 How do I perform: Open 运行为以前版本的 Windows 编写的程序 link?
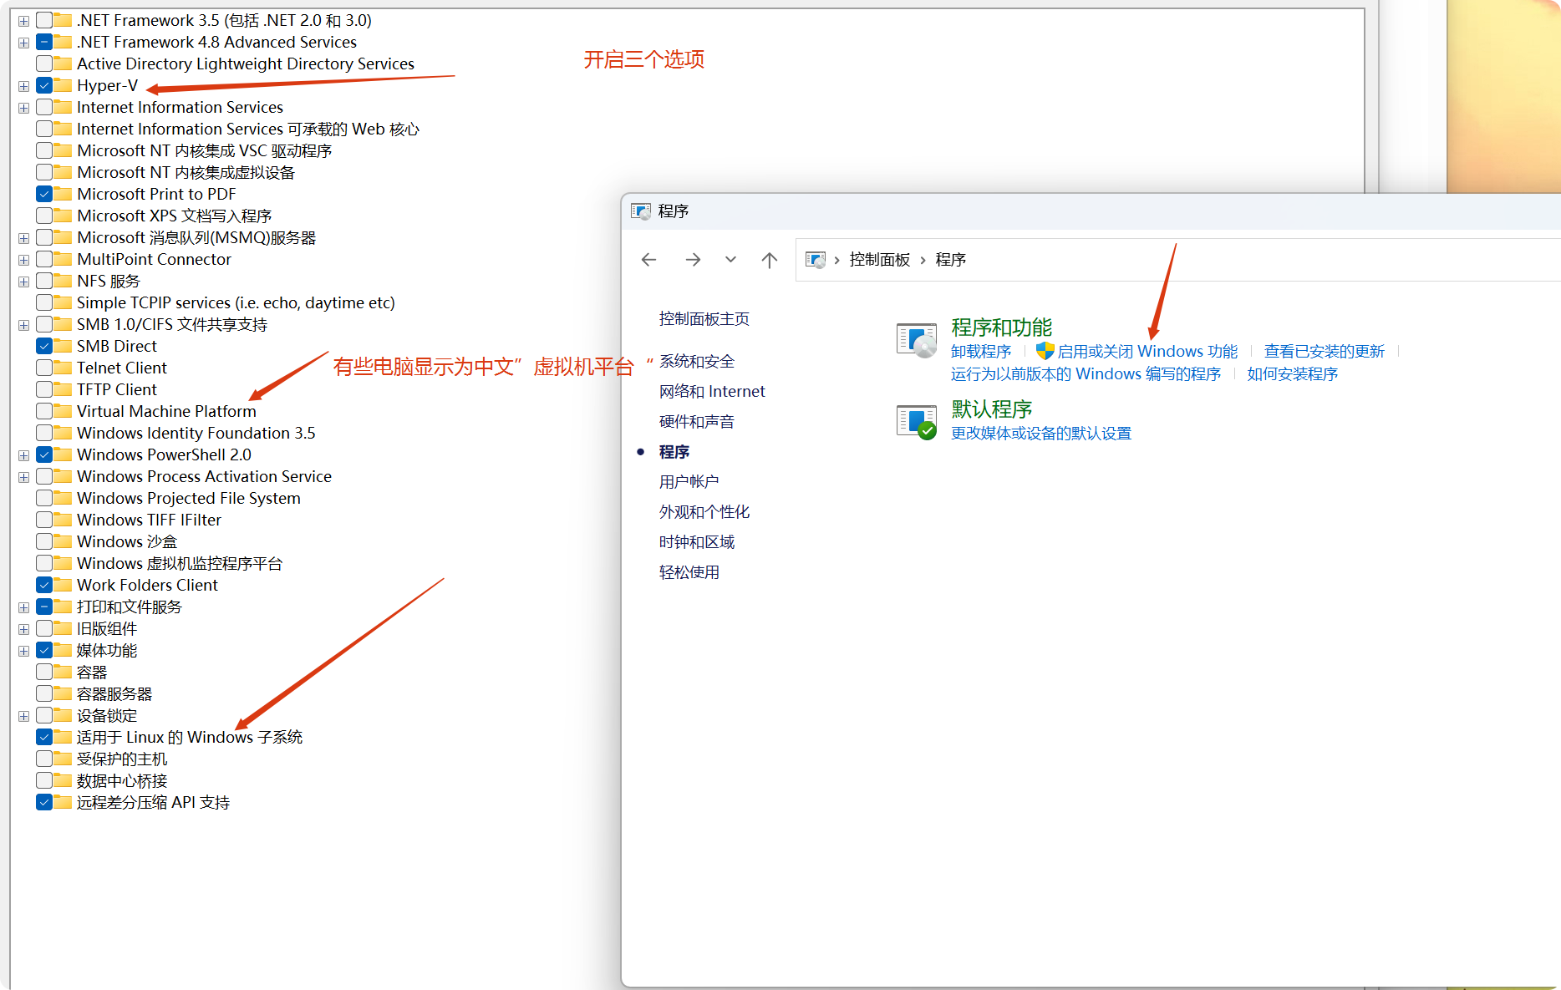[x=1086, y=373]
